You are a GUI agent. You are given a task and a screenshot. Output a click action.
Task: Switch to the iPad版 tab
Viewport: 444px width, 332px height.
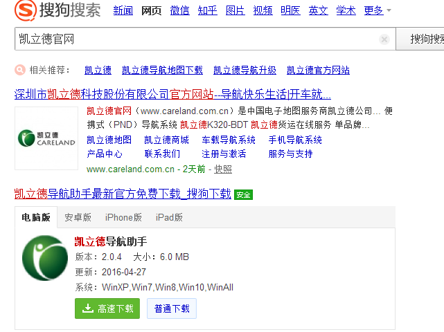169,217
